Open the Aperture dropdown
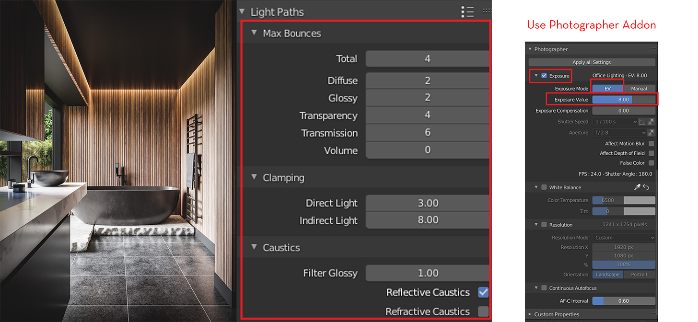The image size is (698, 322). point(620,133)
